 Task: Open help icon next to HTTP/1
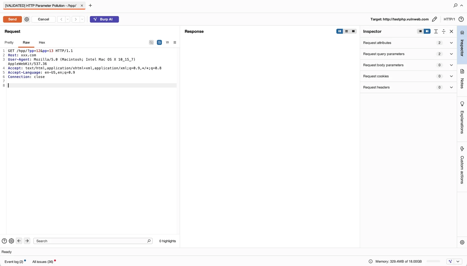[x=461, y=19]
